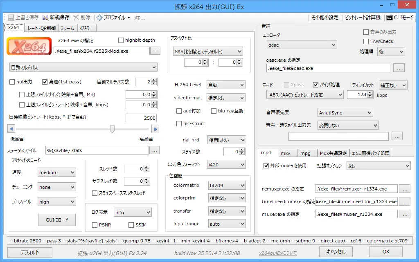The width and height of the screenshot is (419, 262).
Task: Open the チューニング dropdown set to none
Action: point(56,187)
